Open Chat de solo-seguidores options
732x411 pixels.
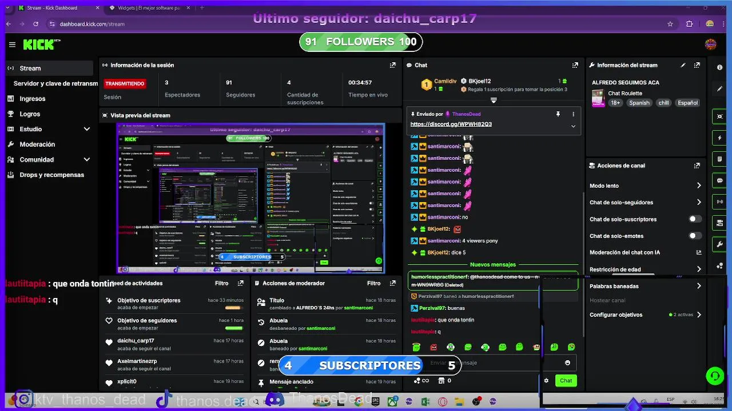[x=645, y=203]
